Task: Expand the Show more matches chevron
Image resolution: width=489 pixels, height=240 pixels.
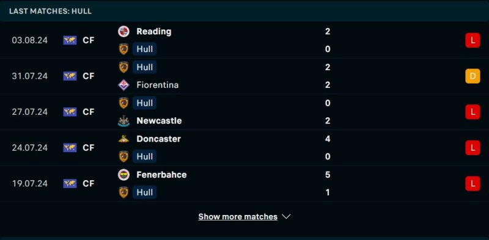Action: 286,217
